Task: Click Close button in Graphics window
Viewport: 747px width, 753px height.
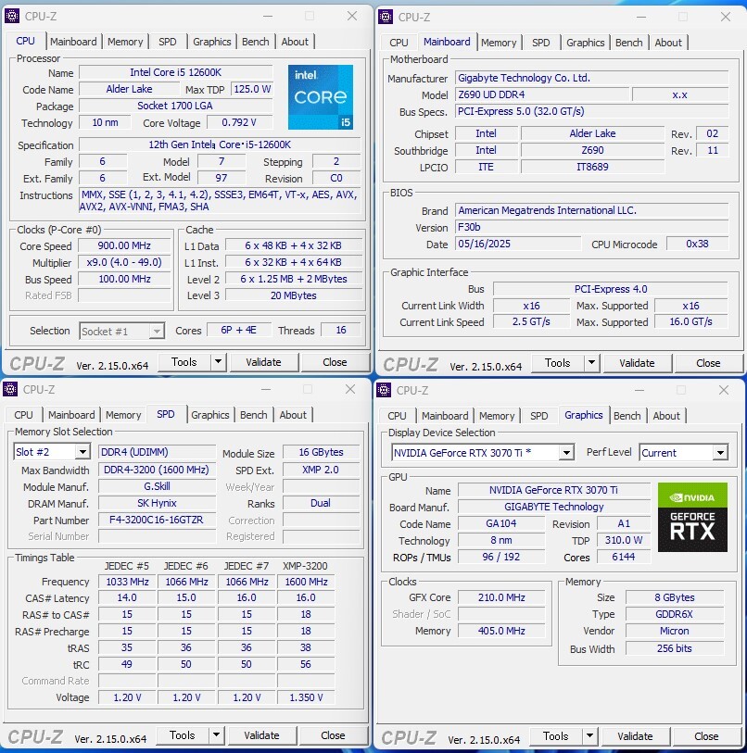Action: coord(706,736)
